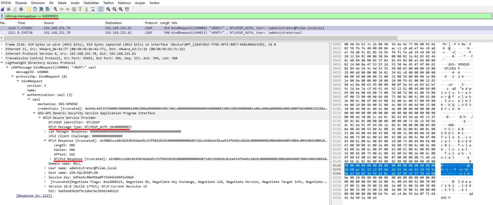Toggle packet colorization rules button
Screen dimensions: 493x205
click(x=100, y=9)
